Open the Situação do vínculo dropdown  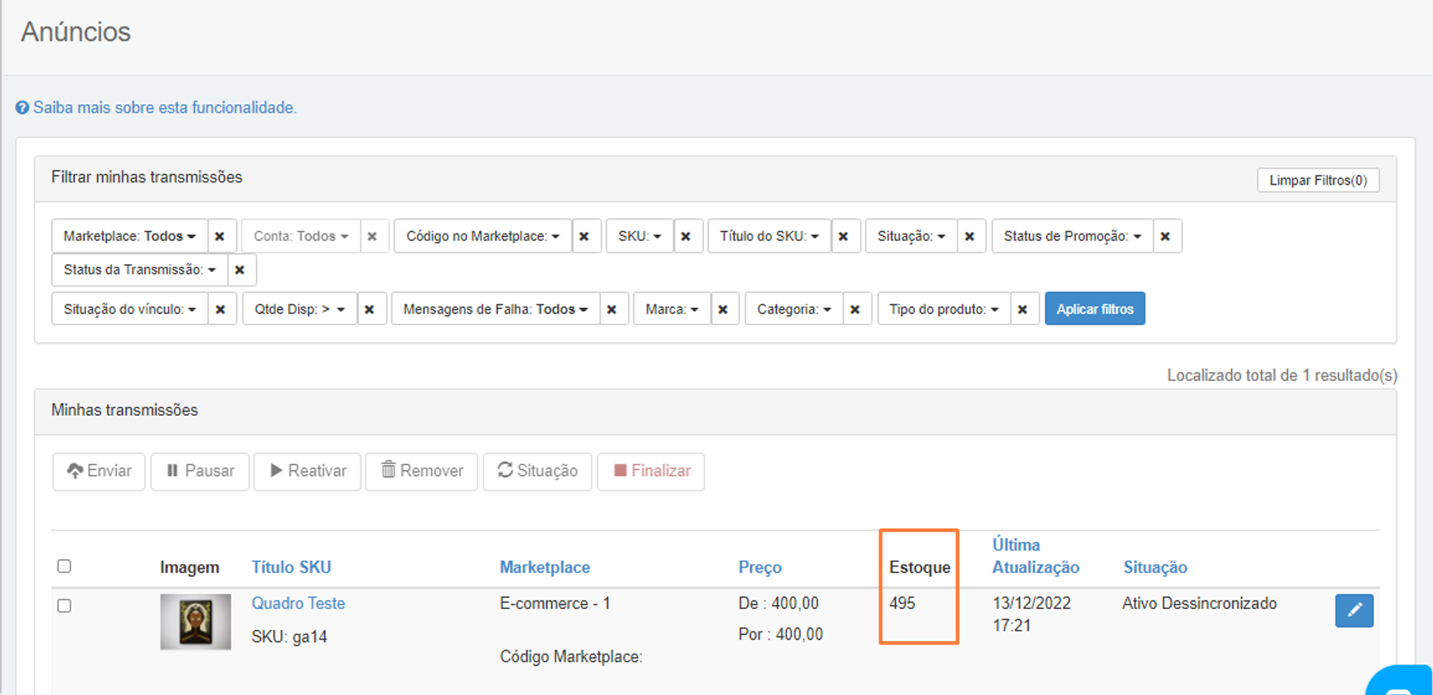[x=130, y=309]
